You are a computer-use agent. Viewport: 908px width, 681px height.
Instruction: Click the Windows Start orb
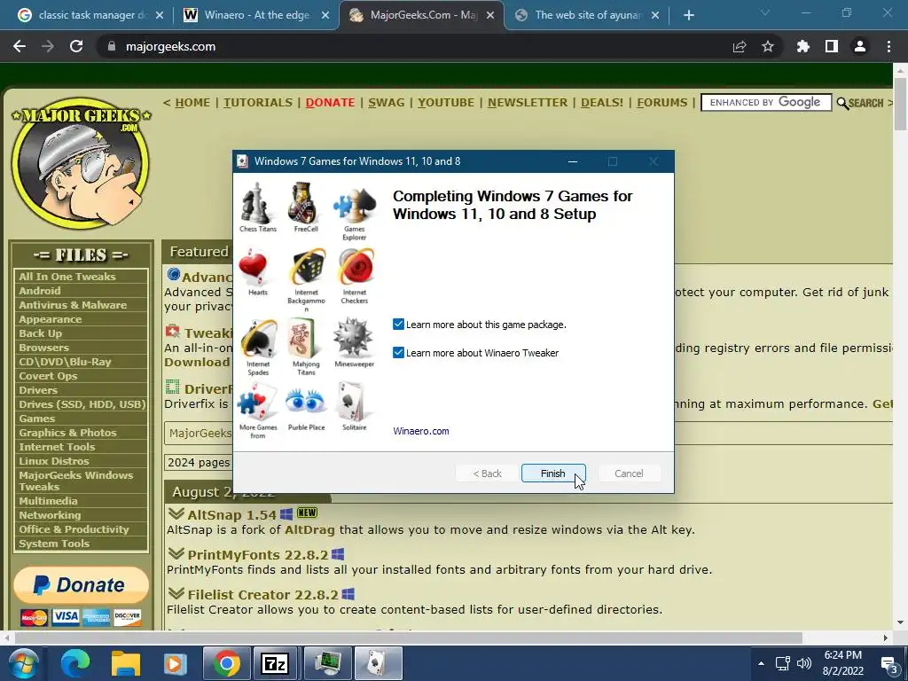pos(22,663)
